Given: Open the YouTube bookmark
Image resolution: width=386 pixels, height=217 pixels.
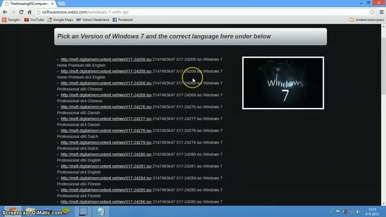Looking at the screenshot, I should point(34,20).
